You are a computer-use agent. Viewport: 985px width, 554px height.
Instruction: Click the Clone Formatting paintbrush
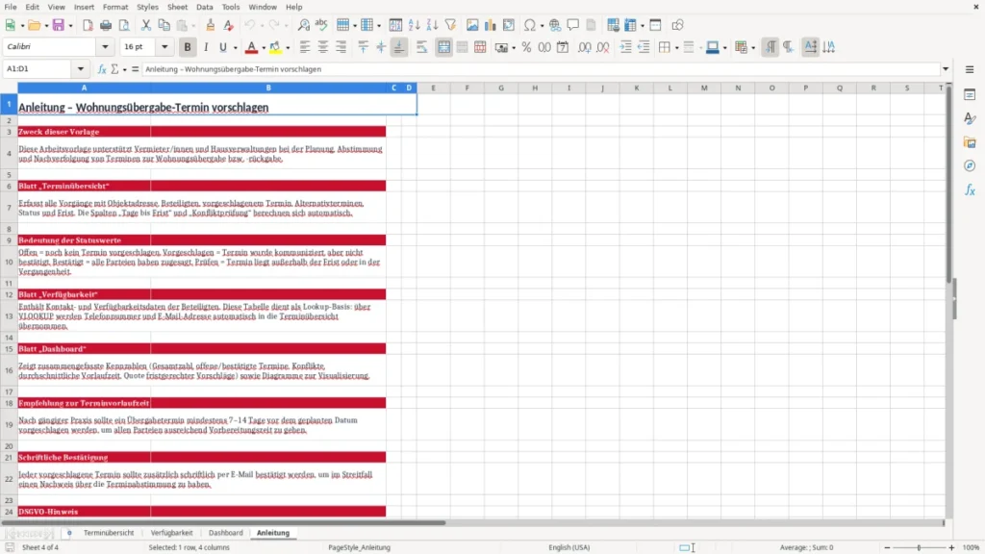(210, 25)
